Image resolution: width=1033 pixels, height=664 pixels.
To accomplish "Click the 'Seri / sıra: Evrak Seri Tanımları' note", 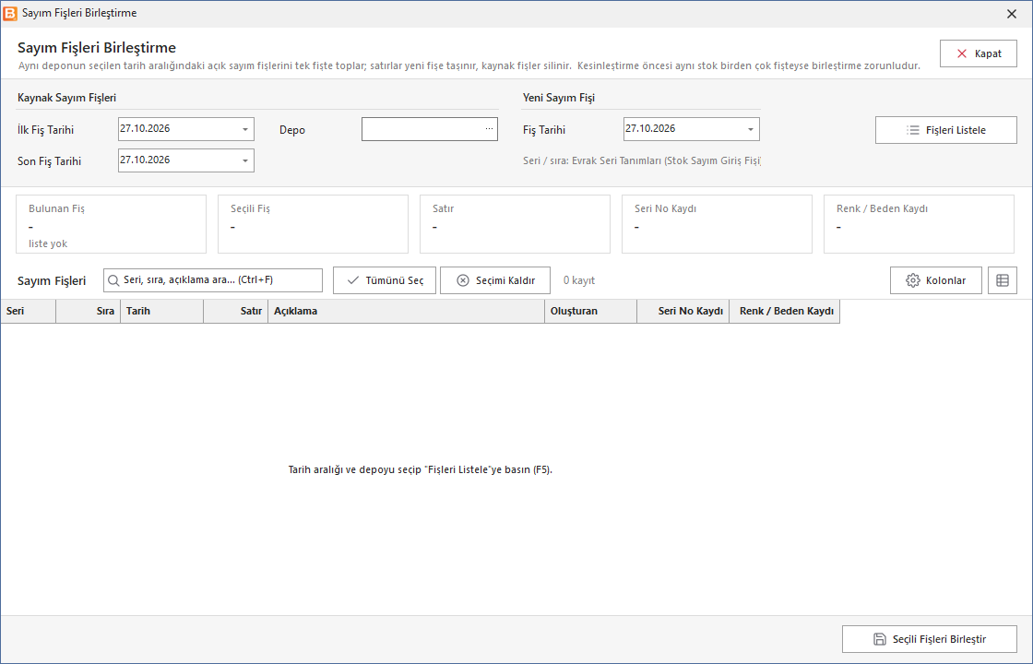I will 642,160.
